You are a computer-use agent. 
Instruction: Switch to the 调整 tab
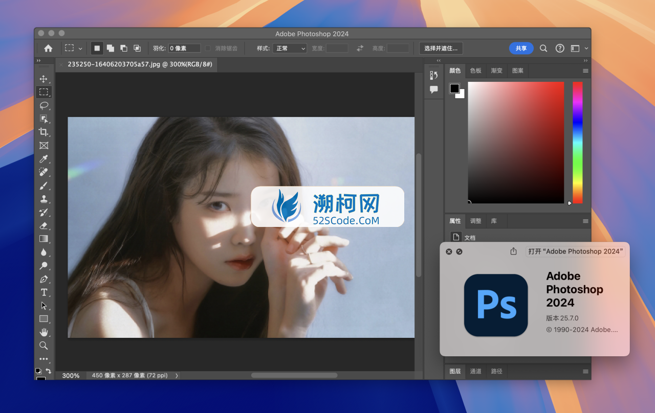(476, 221)
